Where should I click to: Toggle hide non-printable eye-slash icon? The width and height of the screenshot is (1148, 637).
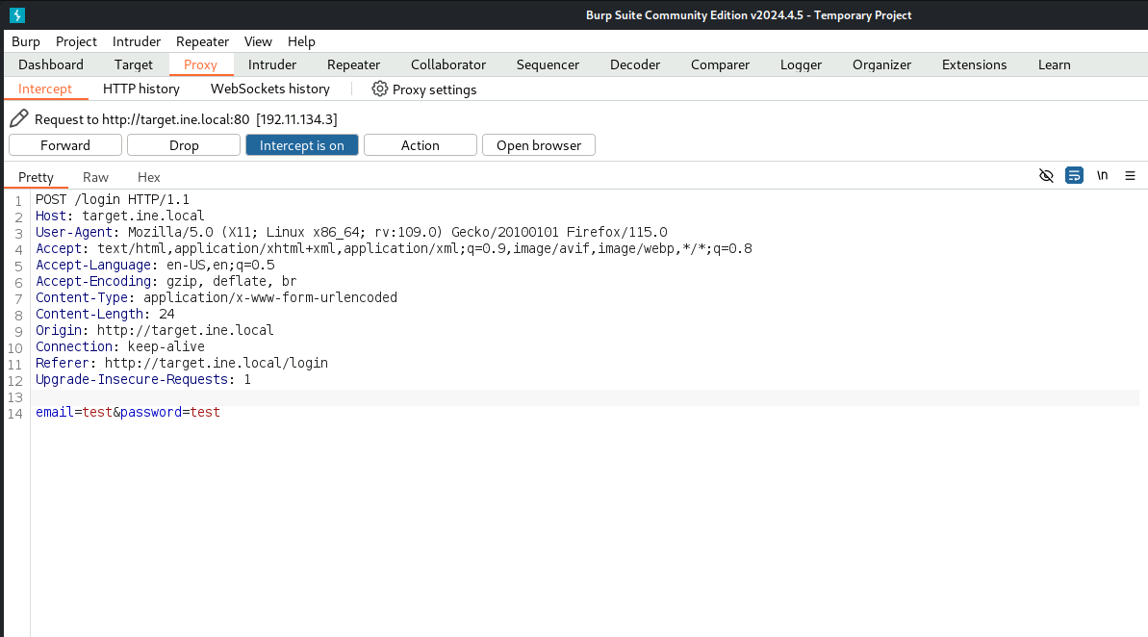[x=1046, y=176]
